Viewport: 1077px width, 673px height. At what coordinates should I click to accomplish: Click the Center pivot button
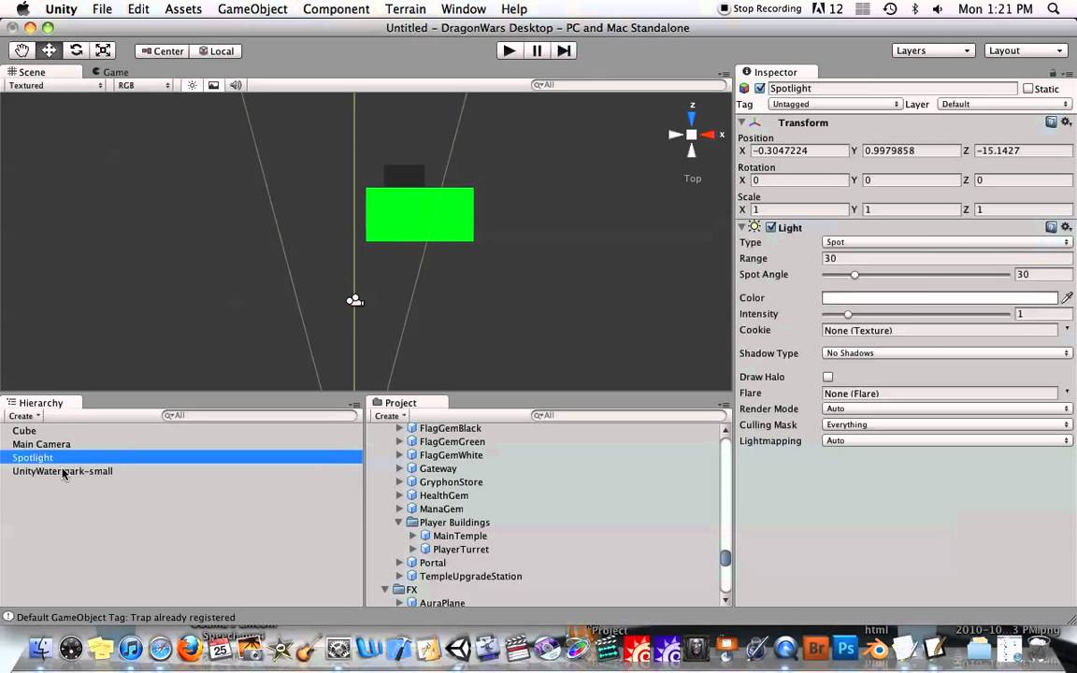[163, 51]
